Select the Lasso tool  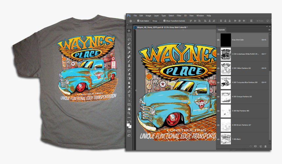coord(129,39)
